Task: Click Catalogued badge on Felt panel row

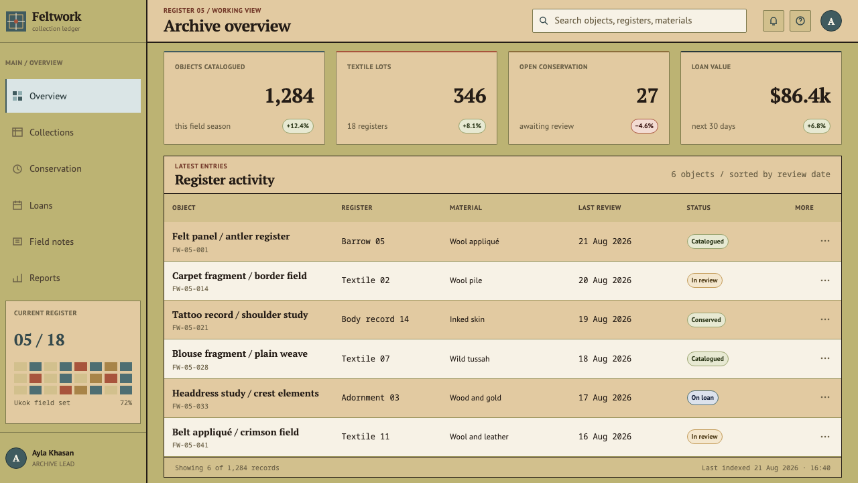Action: [x=708, y=241]
